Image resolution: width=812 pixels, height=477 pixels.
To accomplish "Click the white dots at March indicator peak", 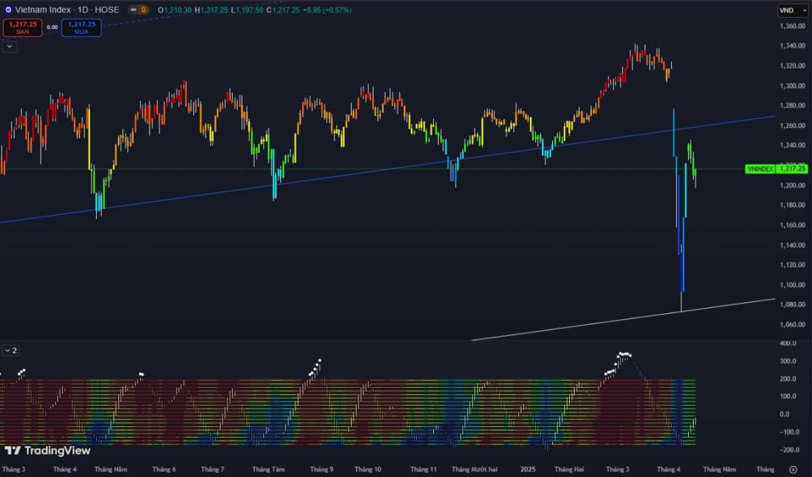I will tap(624, 355).
